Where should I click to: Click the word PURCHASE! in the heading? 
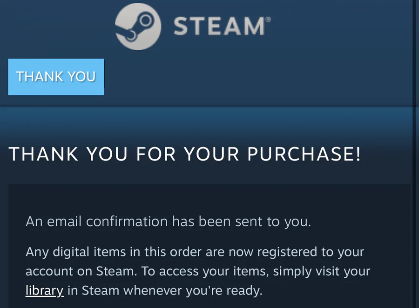[304, 154]
